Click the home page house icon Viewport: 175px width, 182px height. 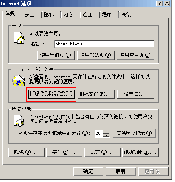point(19,38)
